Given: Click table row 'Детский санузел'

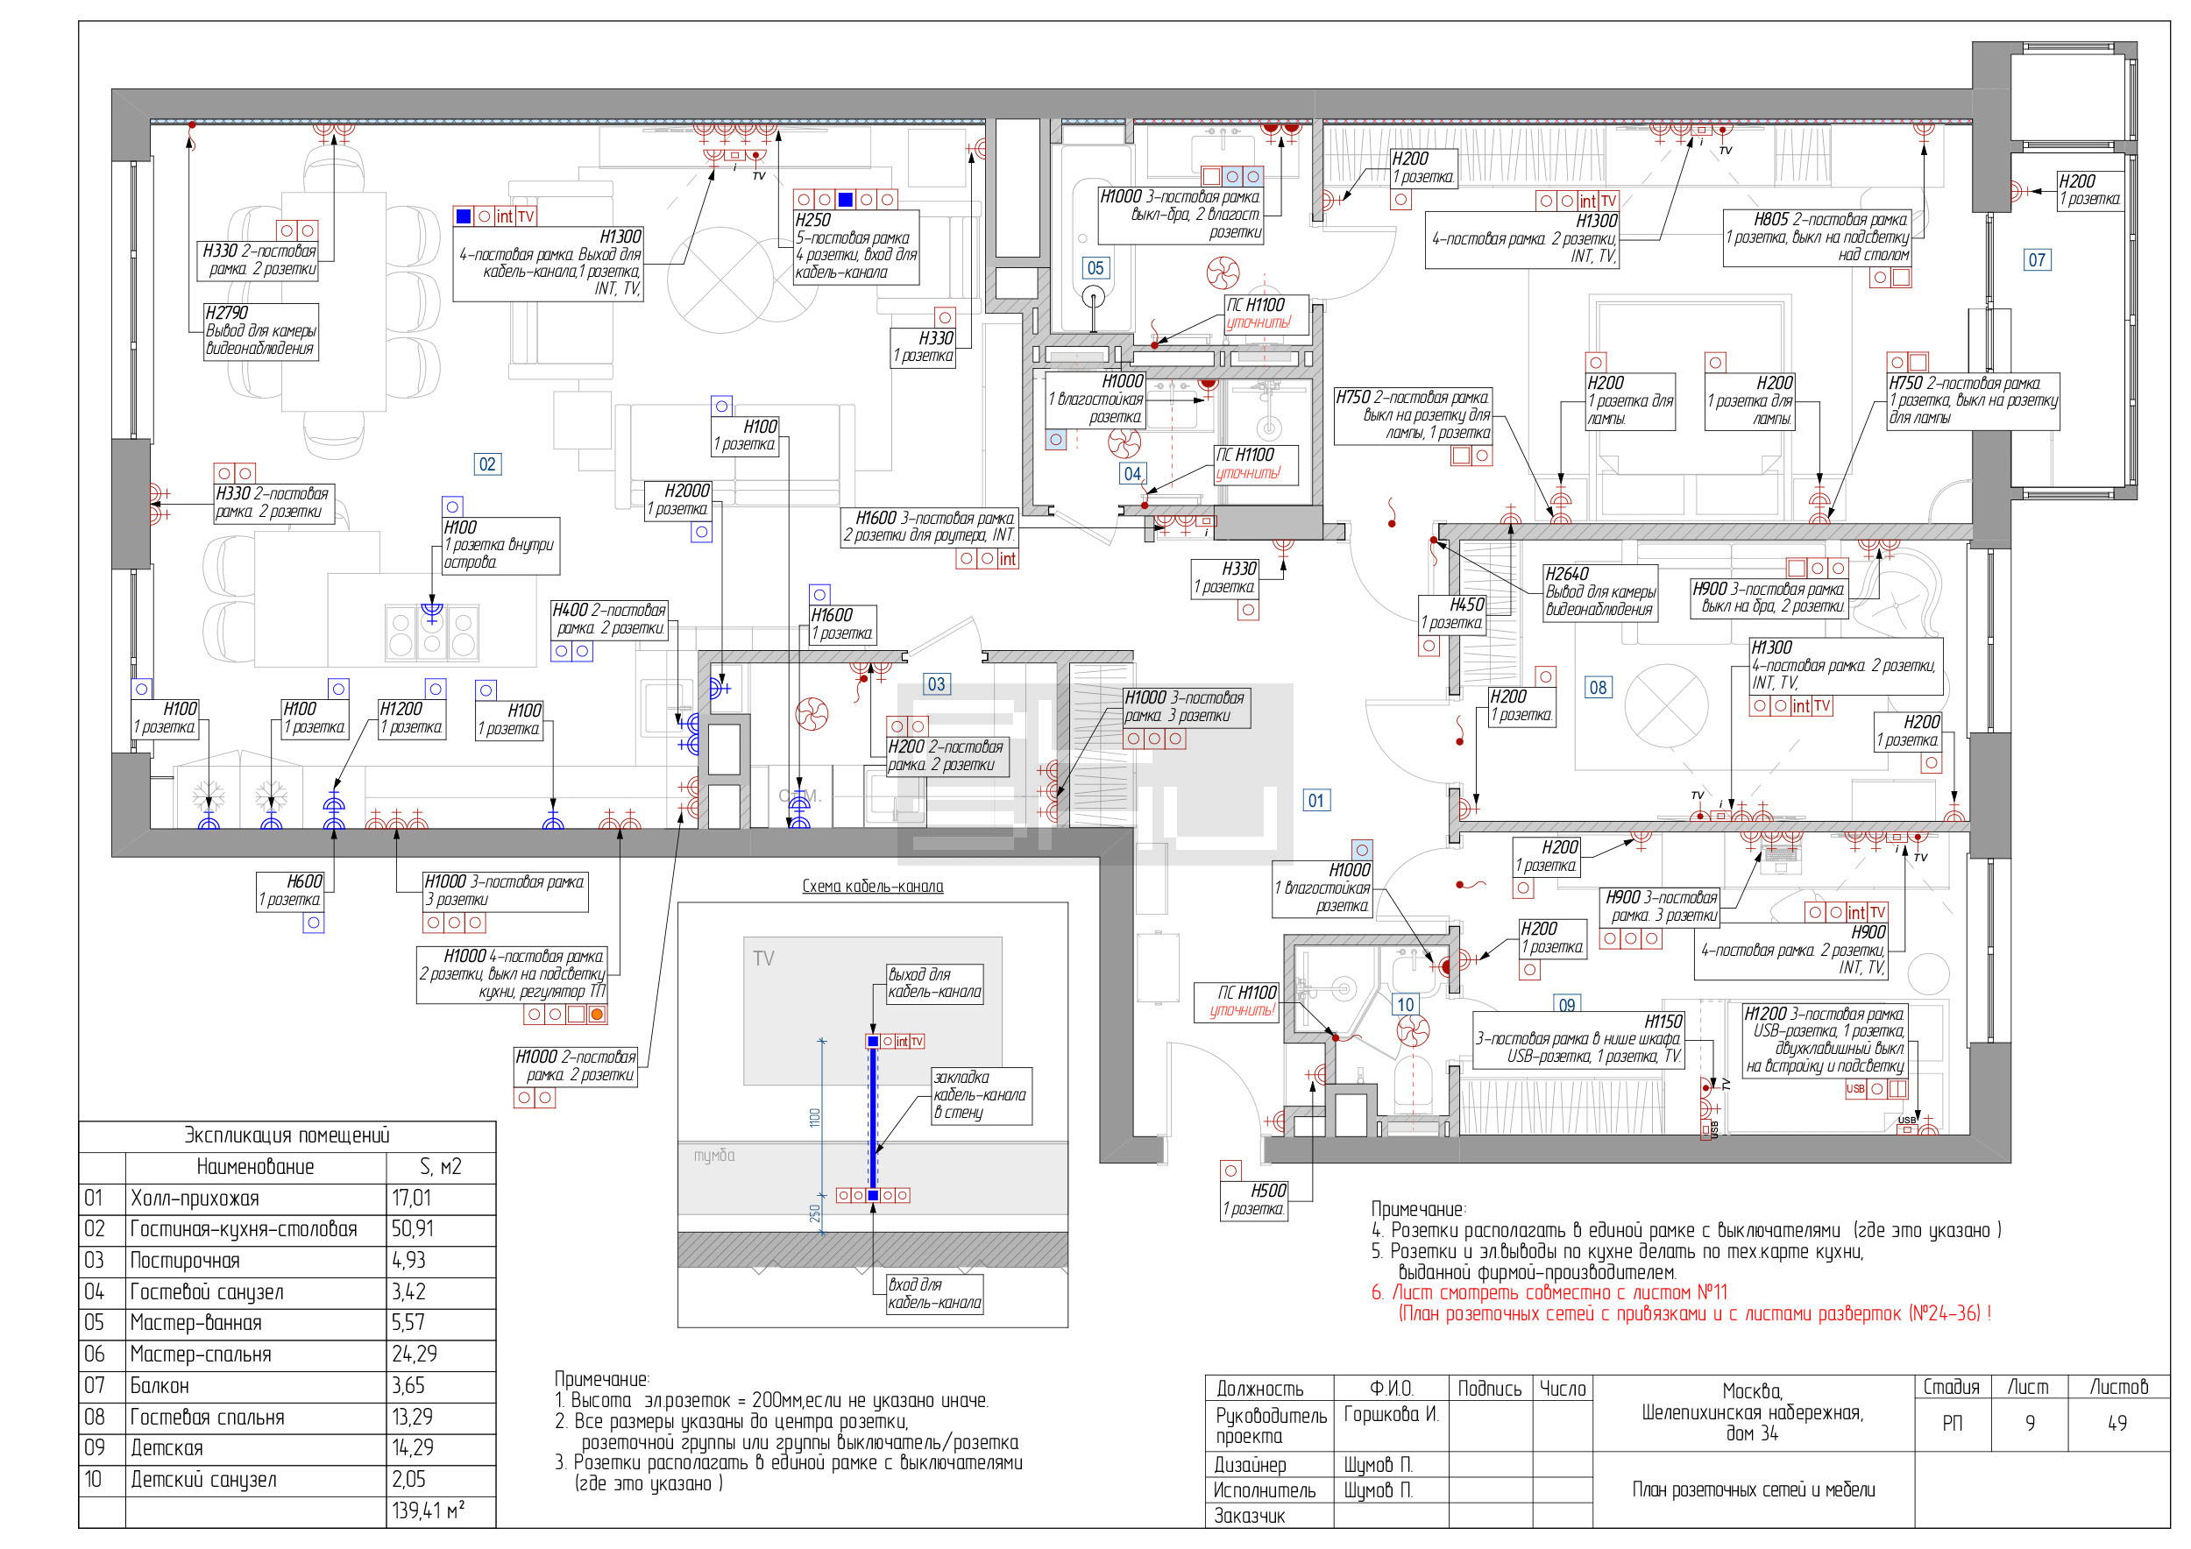Looking at the screenshot, I should coord(287,1481).
